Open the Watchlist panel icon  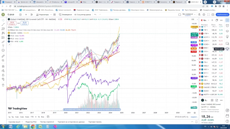pos(227,20)
